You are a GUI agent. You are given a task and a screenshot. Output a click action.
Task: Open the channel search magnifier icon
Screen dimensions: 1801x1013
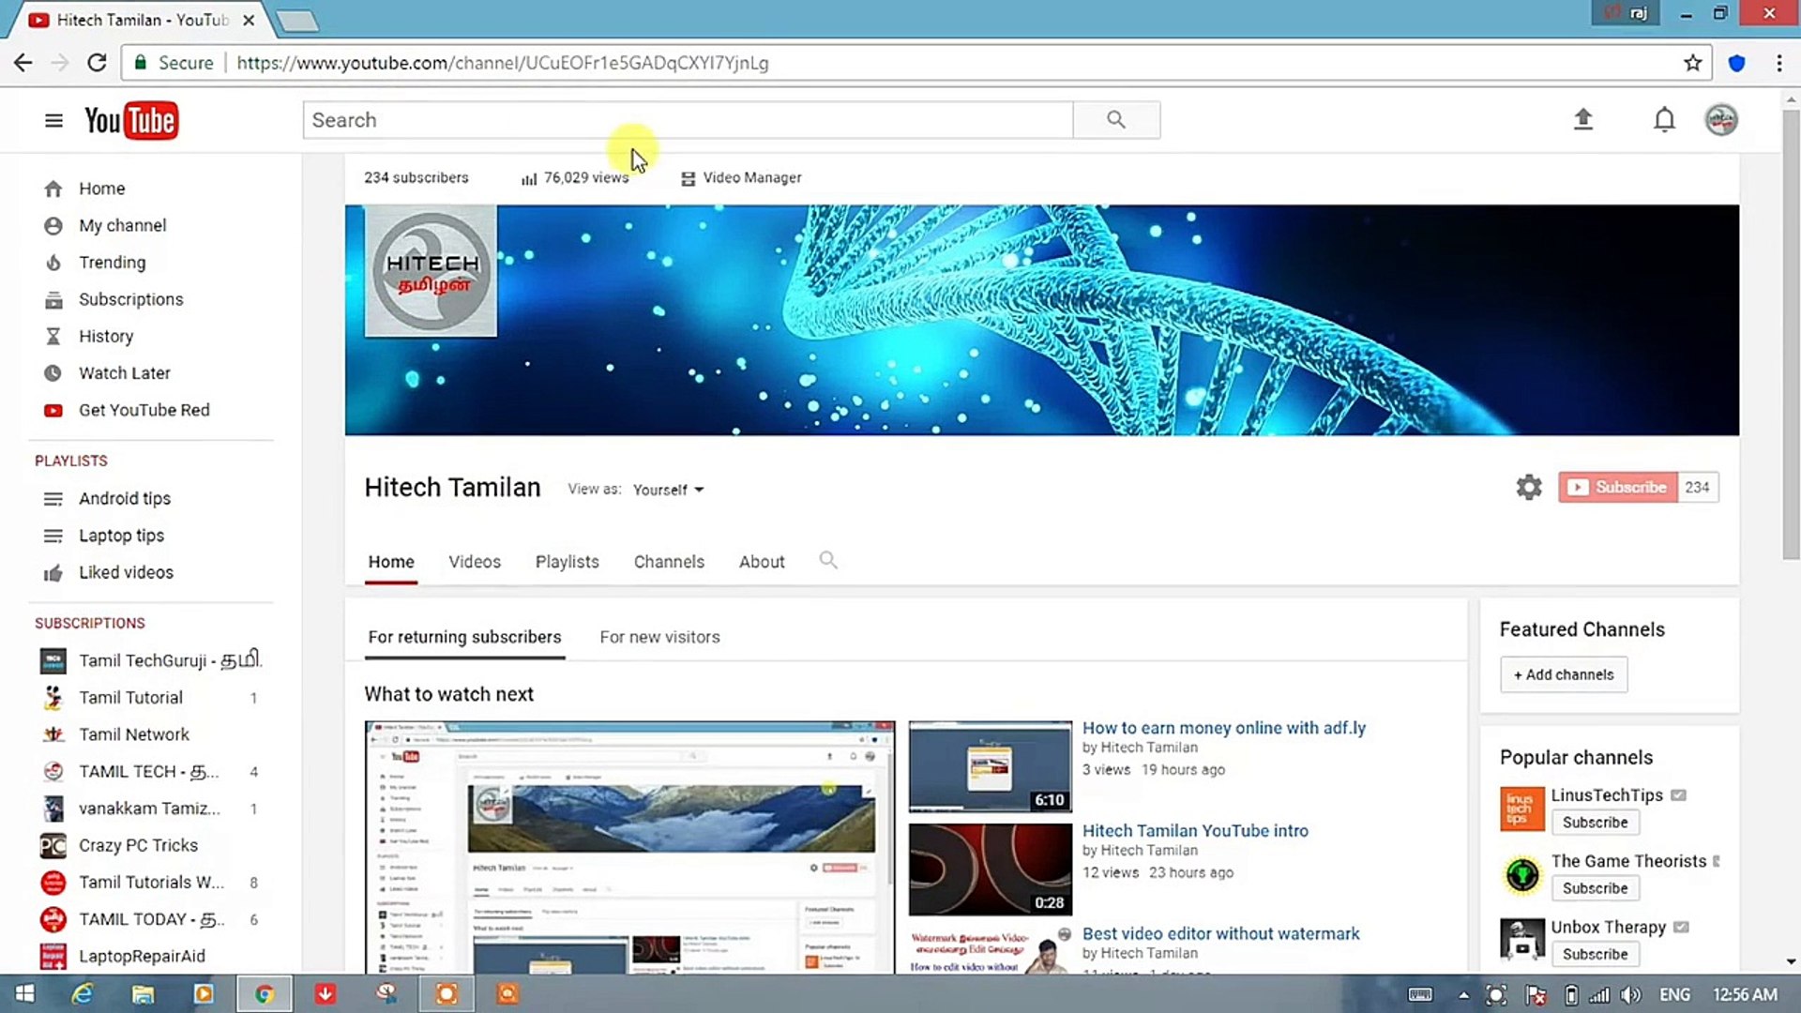(828, 560)
